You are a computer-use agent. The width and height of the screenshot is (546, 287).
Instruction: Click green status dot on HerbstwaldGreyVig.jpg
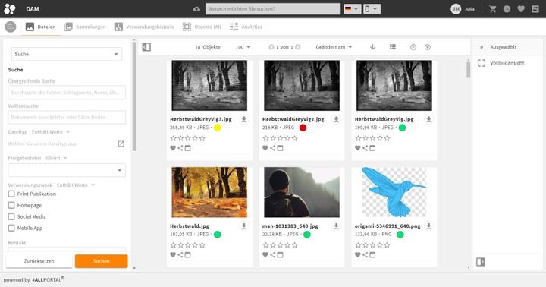(402, 128)
